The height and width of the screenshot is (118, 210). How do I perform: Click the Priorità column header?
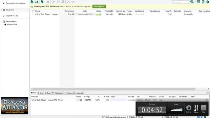pos(131,97)
